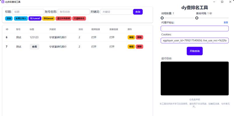Click the 123123 title cell in row 6
This screenshot has width=234, height=116.
[34, 37]
